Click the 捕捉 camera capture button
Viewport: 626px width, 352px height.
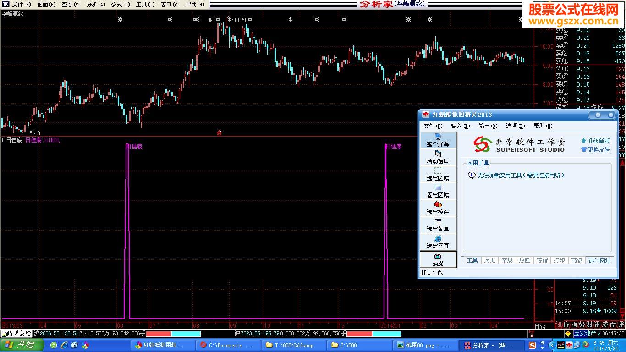[438, 259]
